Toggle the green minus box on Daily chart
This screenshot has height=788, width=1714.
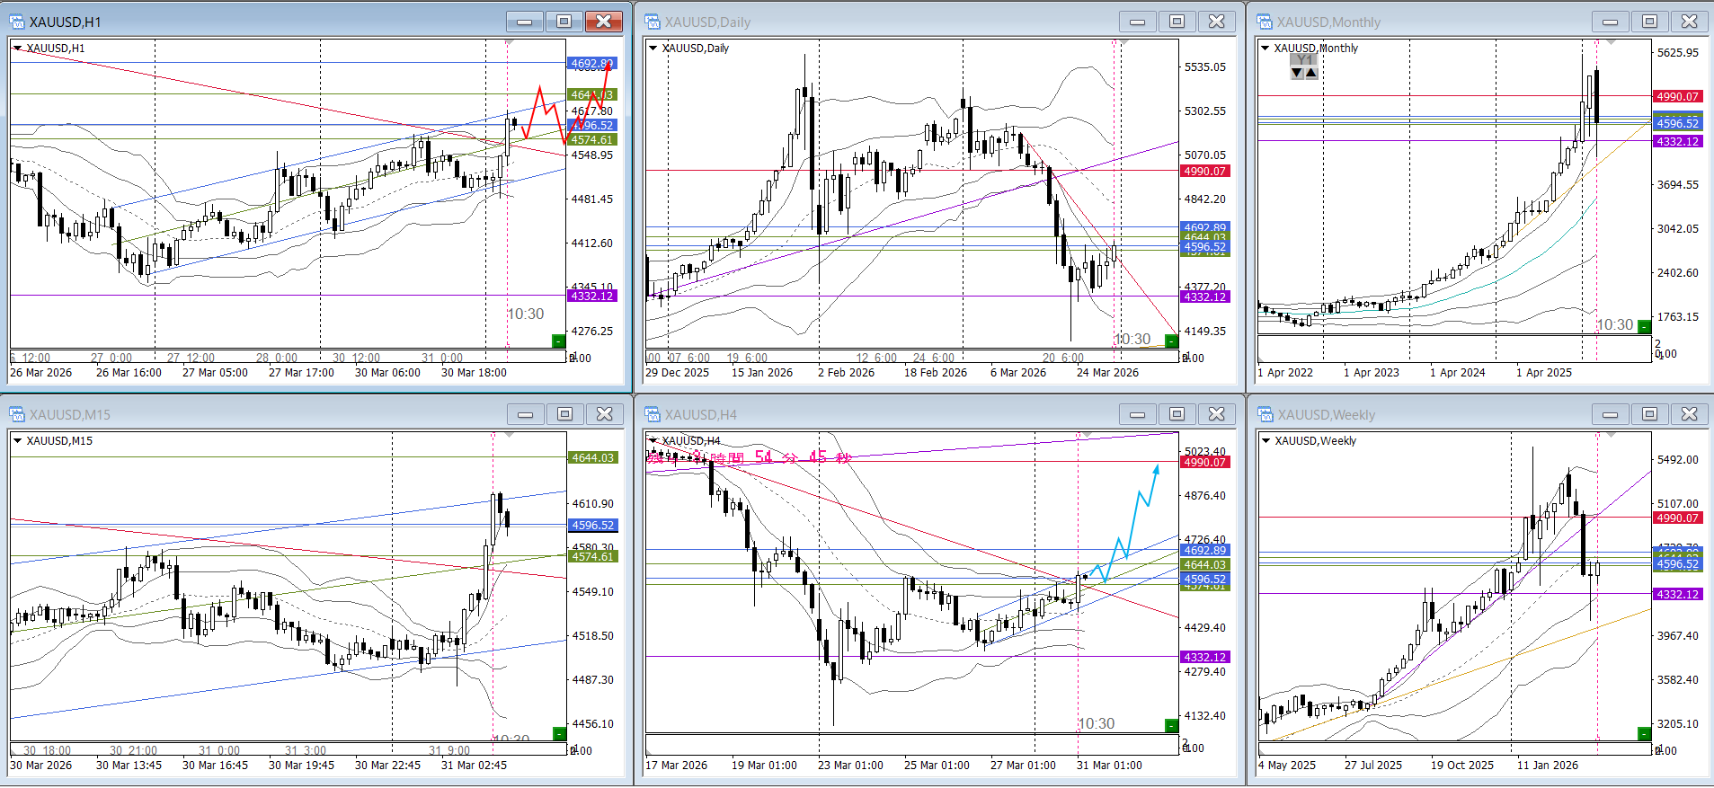pyautogui.click(x=1171, y=341)
